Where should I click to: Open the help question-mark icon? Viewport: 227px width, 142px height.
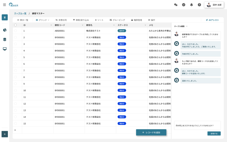pyautogui.click(x=199, y=5)
